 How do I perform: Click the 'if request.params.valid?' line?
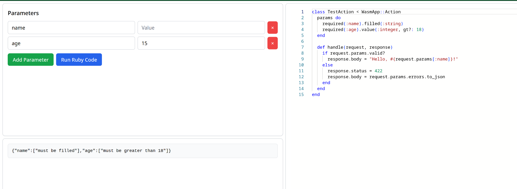click(x=354, y=53)
